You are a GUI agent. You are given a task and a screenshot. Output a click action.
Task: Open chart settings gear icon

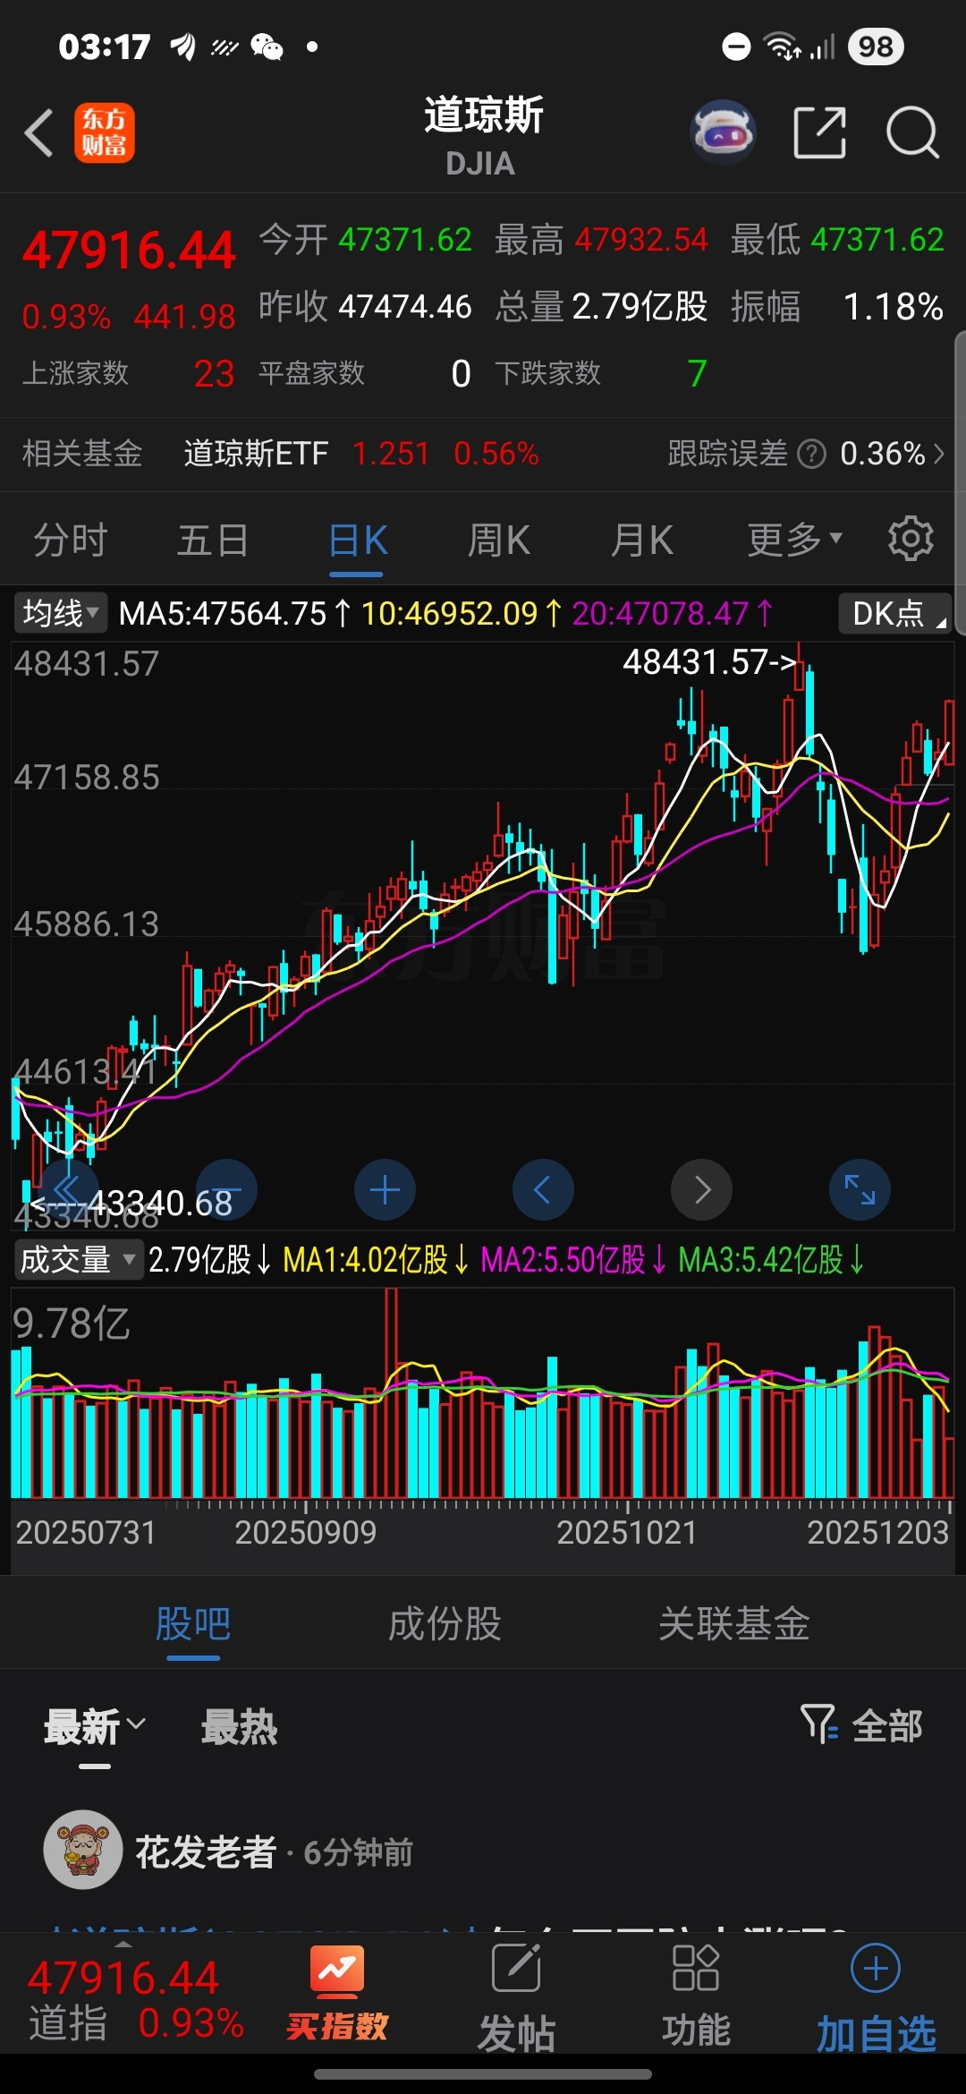click(x=911, y=539)
